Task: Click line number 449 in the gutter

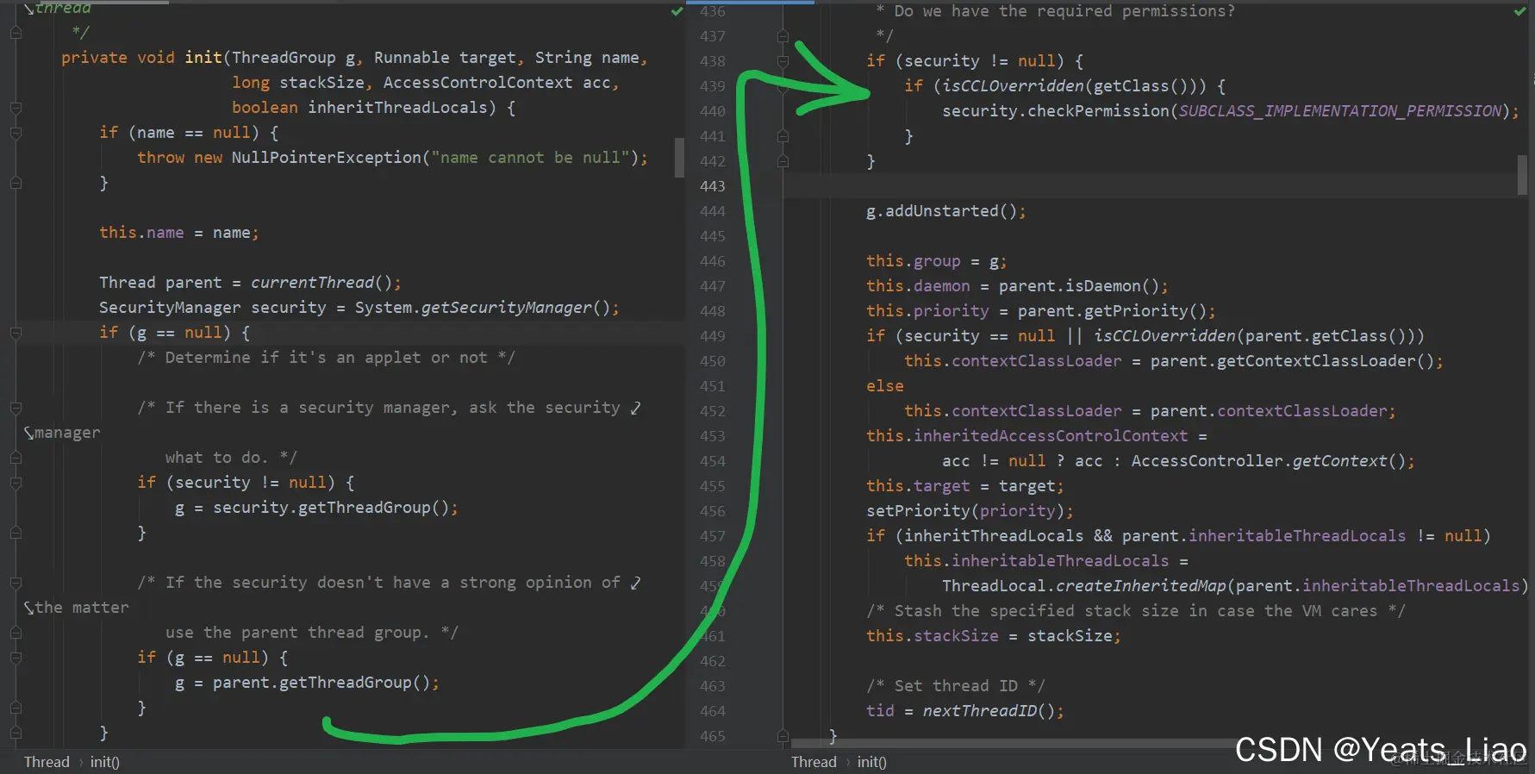Action: (x=713, y=336)
